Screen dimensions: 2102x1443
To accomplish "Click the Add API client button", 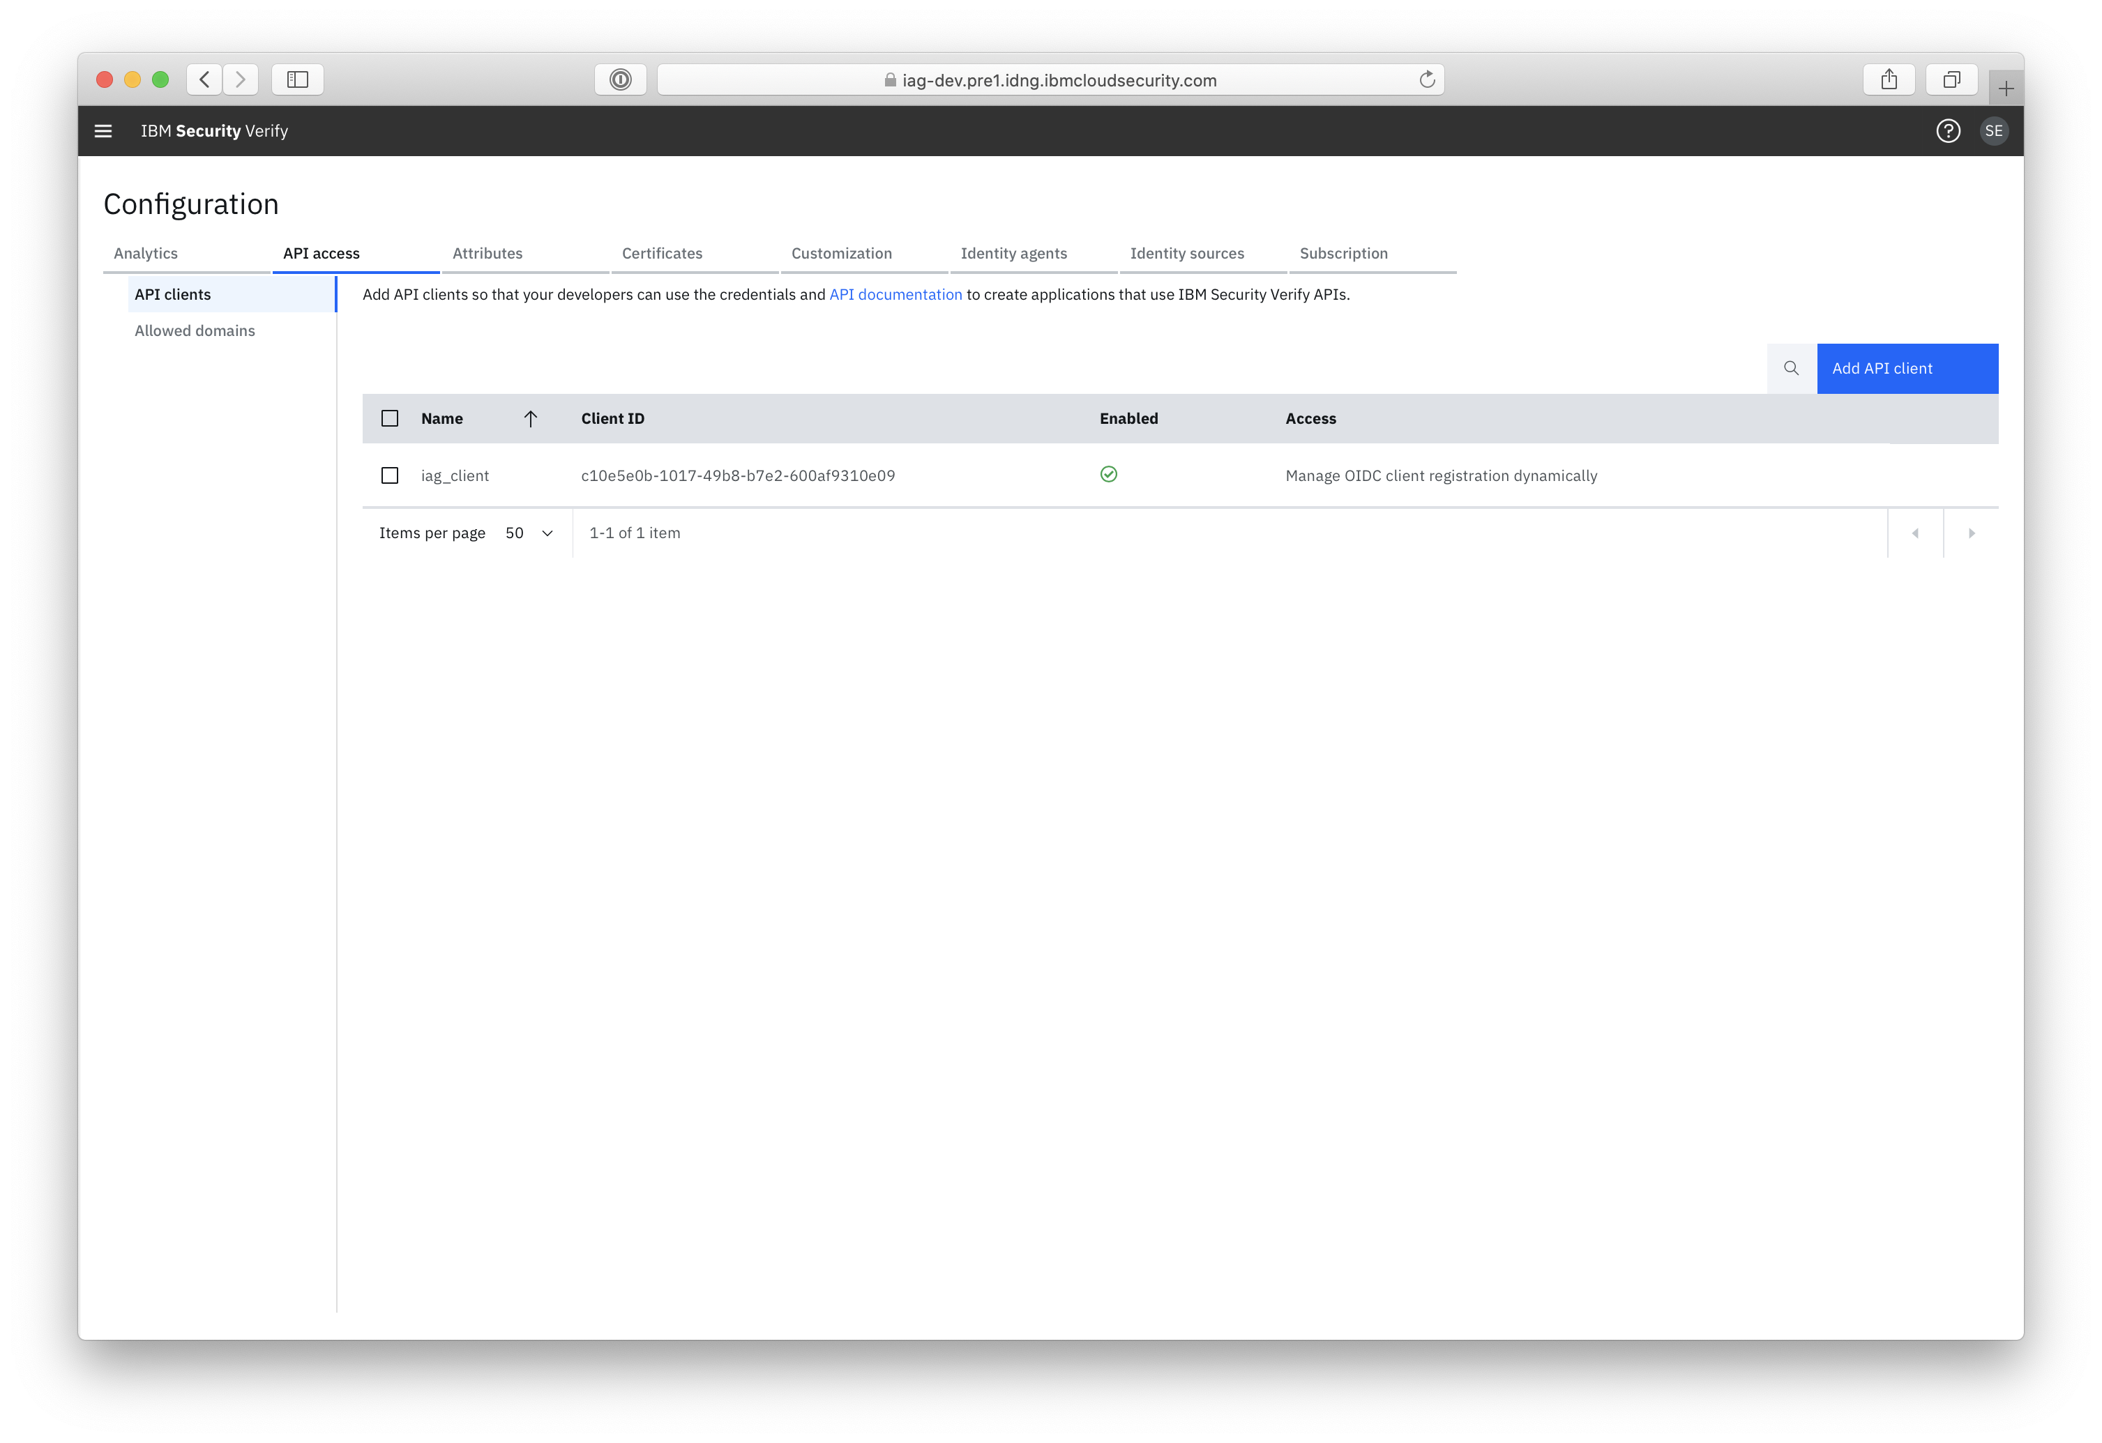I will [x=1907, y=368].
